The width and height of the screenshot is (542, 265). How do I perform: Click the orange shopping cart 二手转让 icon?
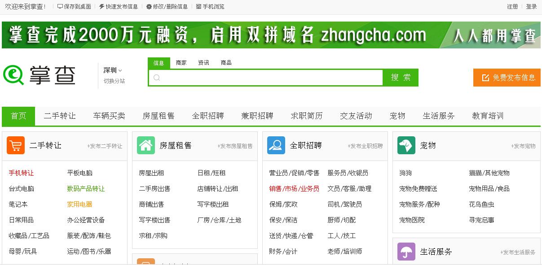click(16, 145)
